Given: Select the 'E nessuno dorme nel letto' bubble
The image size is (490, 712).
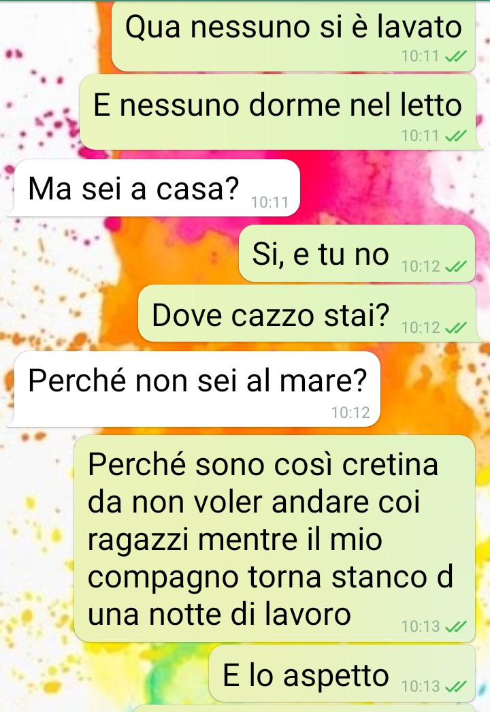Looking at the screenshot, I should (278, 112).
